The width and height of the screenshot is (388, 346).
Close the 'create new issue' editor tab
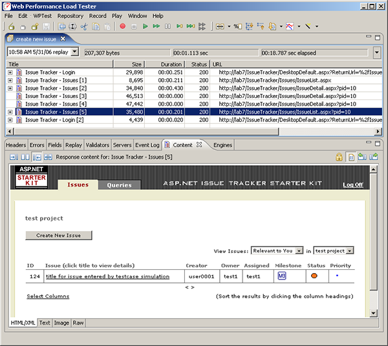63,39
